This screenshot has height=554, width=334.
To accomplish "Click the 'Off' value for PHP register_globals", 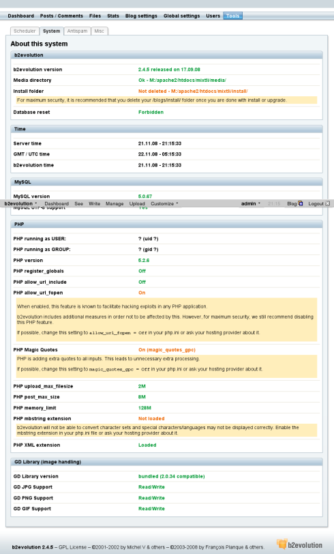I will click(x=142, y=272).
